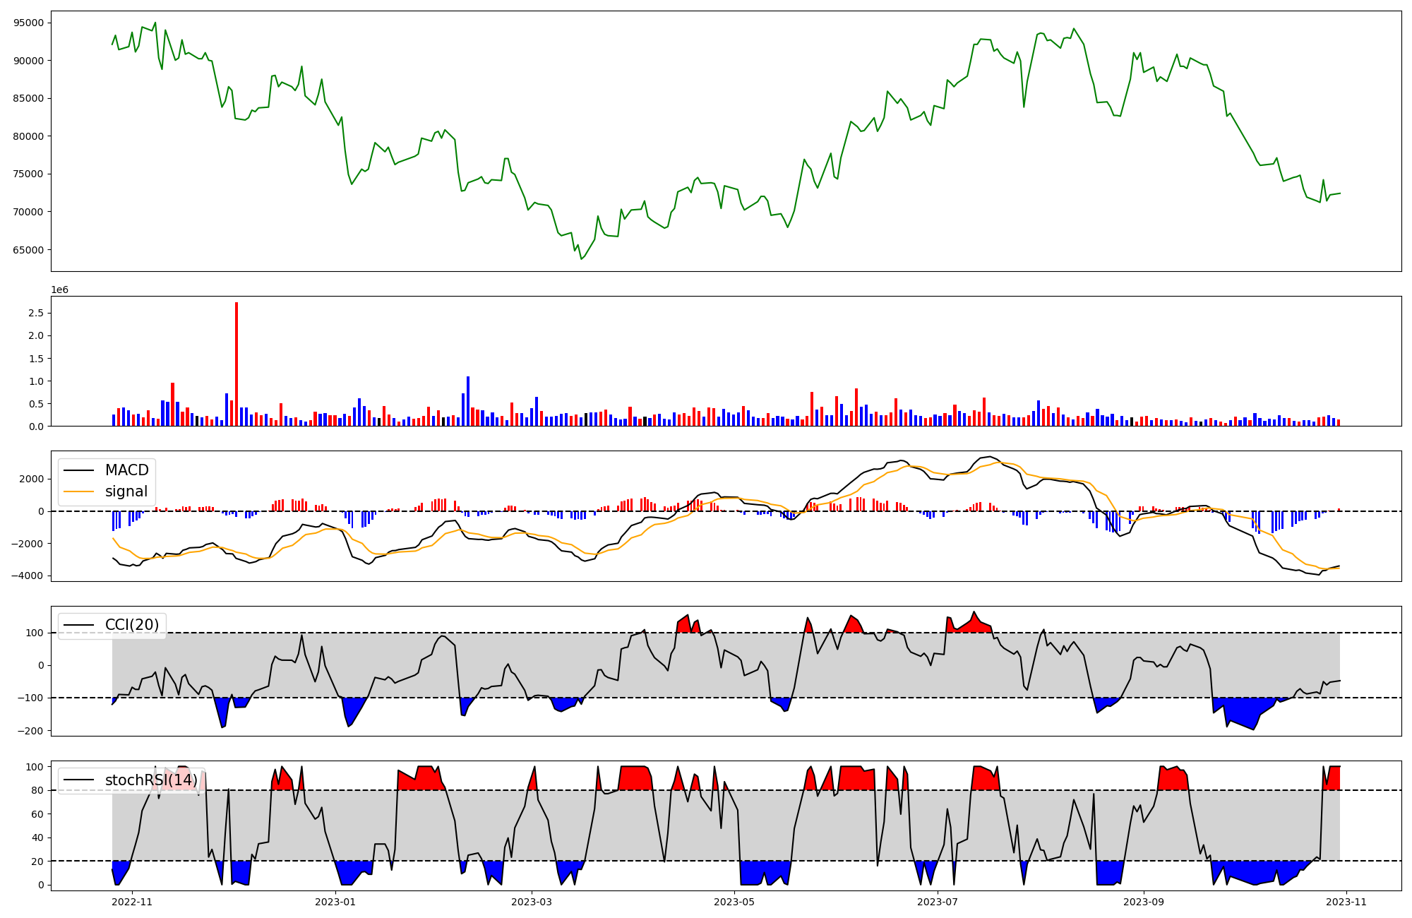Click the tallest red volume bar
The image size is (1412, 918).
[x=237, y=364]
